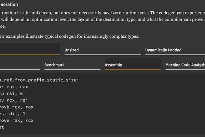Click the 'rcx, rdi' move instruction
This screenshot has width=205, height=137.
pos(17,100)
